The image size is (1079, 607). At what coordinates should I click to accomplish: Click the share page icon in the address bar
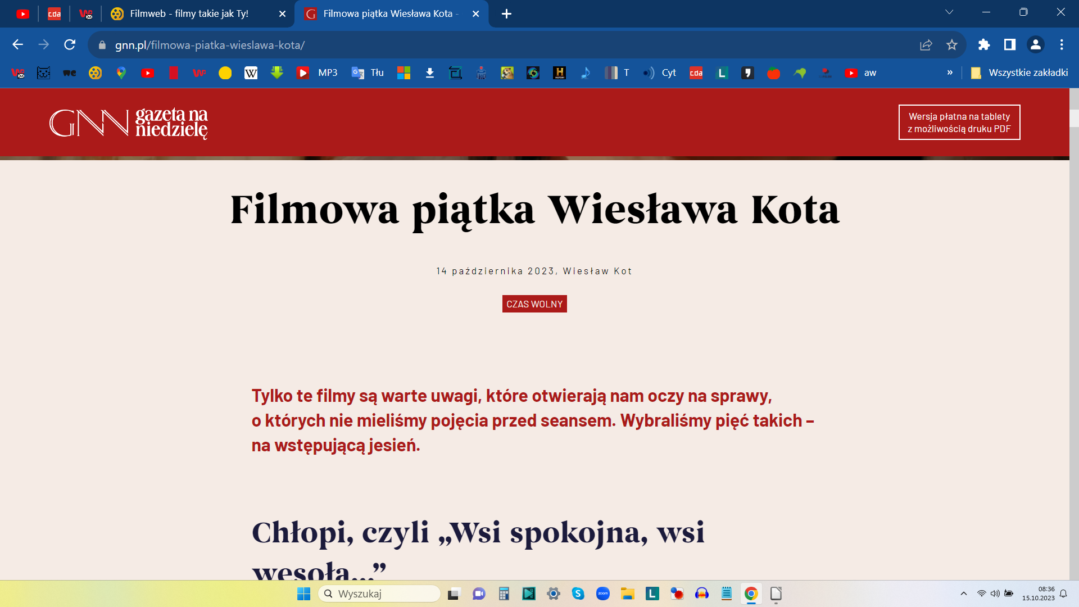[x=926, y=45]
